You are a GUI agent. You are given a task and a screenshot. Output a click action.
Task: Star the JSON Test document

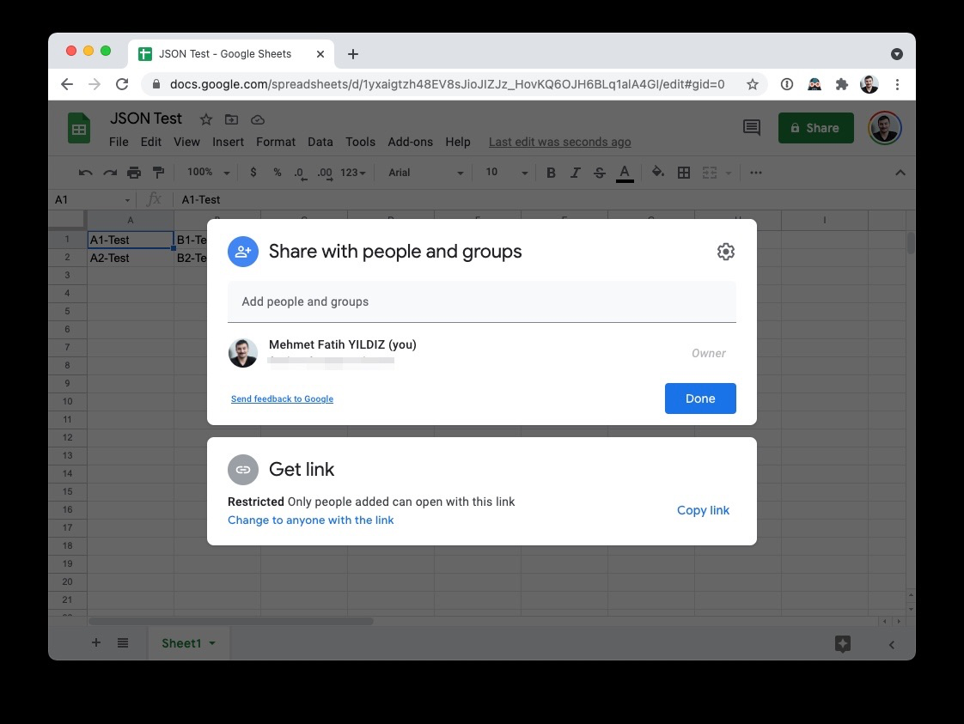(x=205, y=119)
